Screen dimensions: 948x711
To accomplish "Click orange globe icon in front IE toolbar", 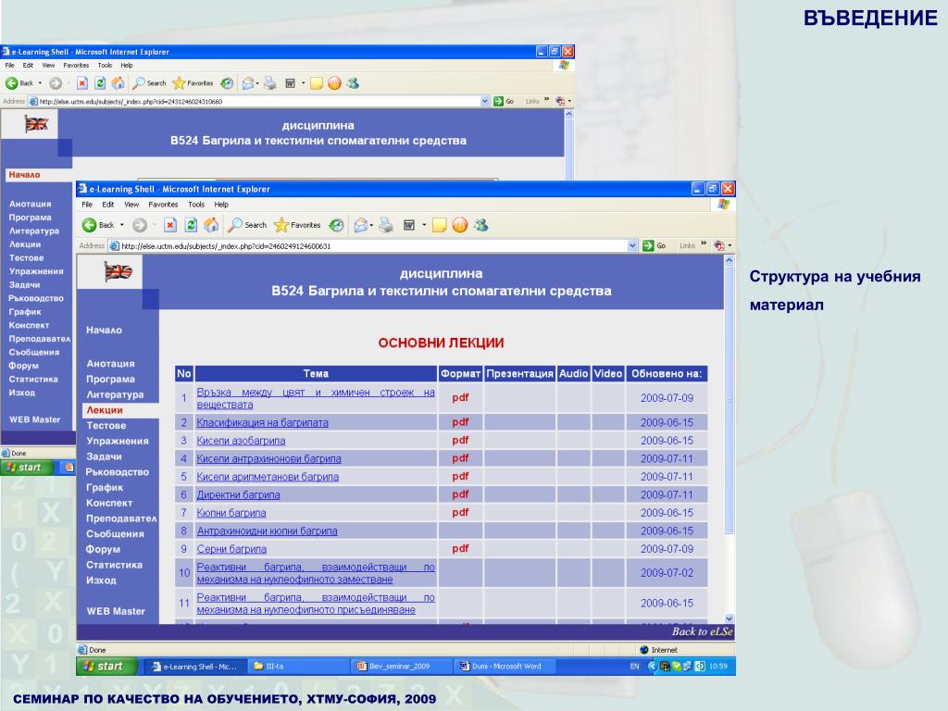I will [460, 225].
